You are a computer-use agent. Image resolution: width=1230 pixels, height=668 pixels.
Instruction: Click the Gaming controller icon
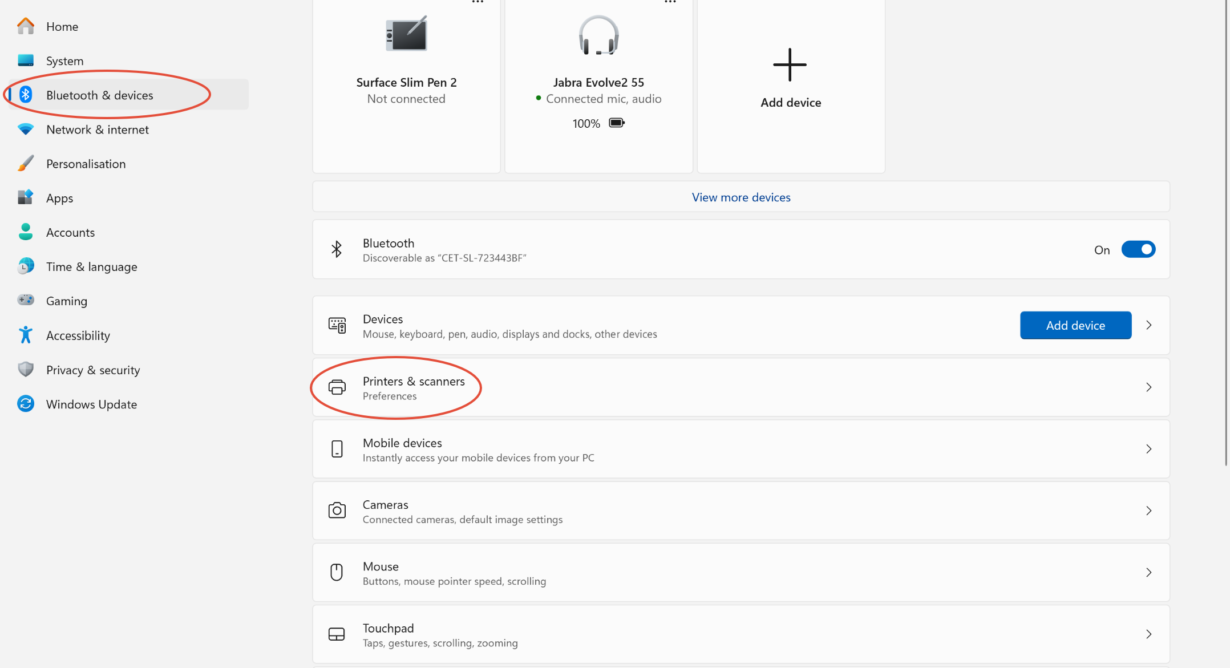(x=26, y=300)
